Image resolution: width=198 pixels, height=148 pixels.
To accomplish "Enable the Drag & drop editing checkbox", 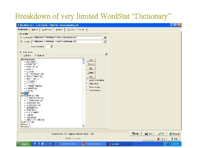I will coord(87,80).
